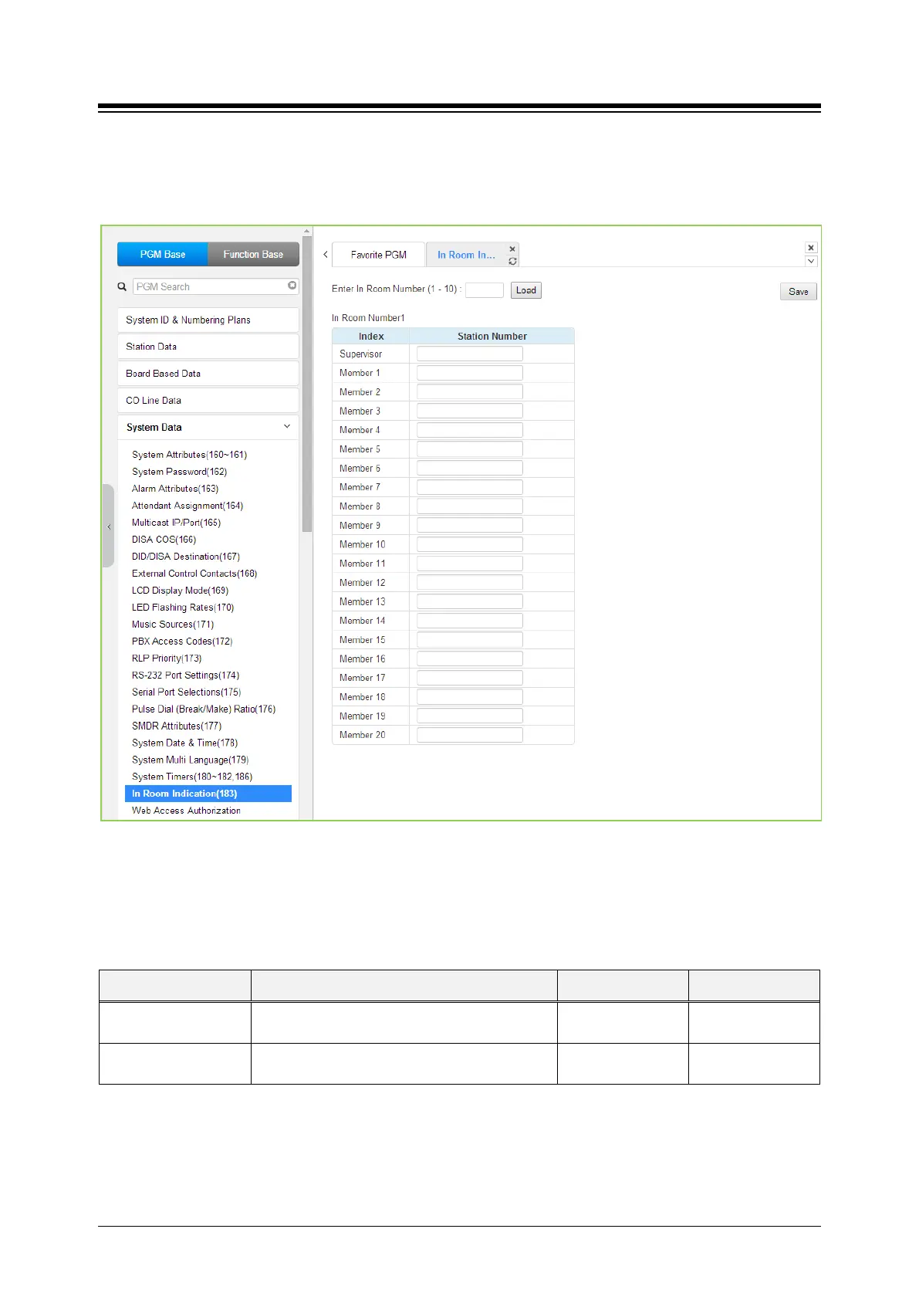Open LCD Display Mode(169)

point(180,591)
